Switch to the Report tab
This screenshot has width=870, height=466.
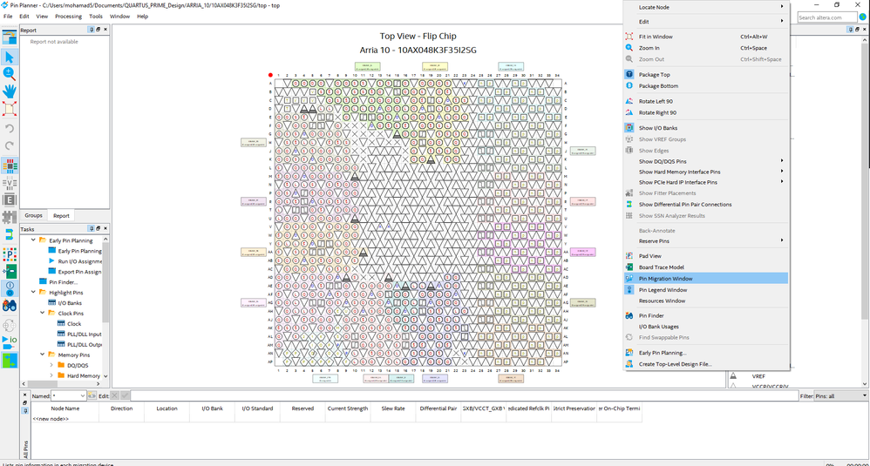pos(61,215)
